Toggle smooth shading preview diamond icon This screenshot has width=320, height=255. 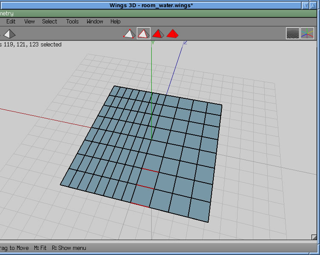[x=9, y=34]
